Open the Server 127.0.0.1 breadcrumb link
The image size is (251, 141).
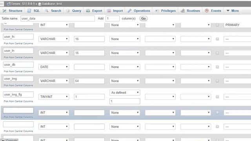pos(23,4)
